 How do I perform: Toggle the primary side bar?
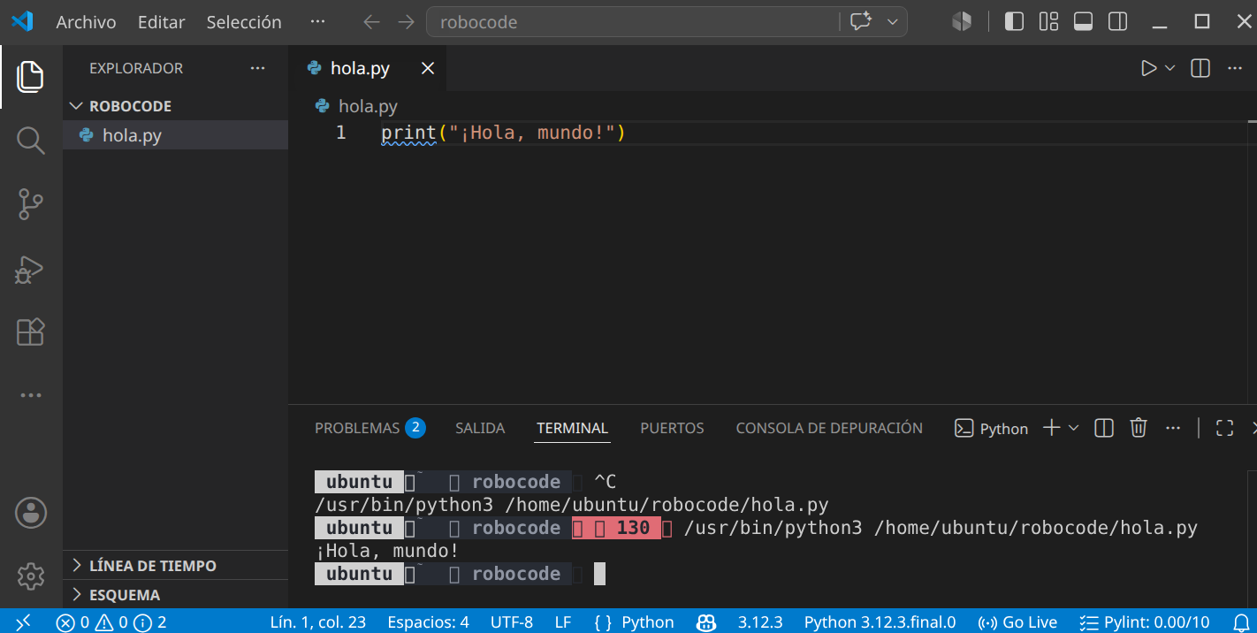pos(1014,21)
